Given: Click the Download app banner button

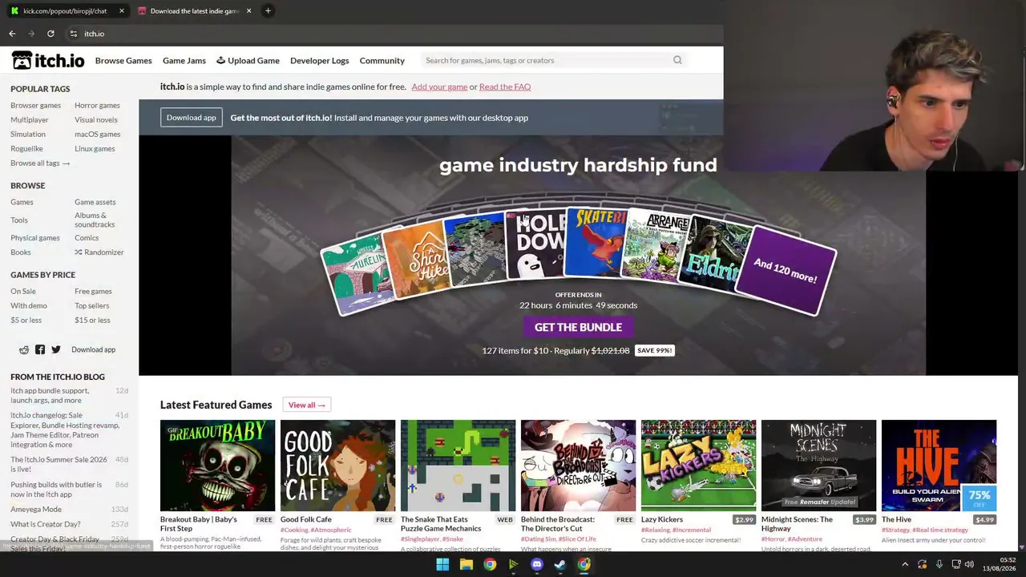Looking at the screenshot, I should click(191, 118).
